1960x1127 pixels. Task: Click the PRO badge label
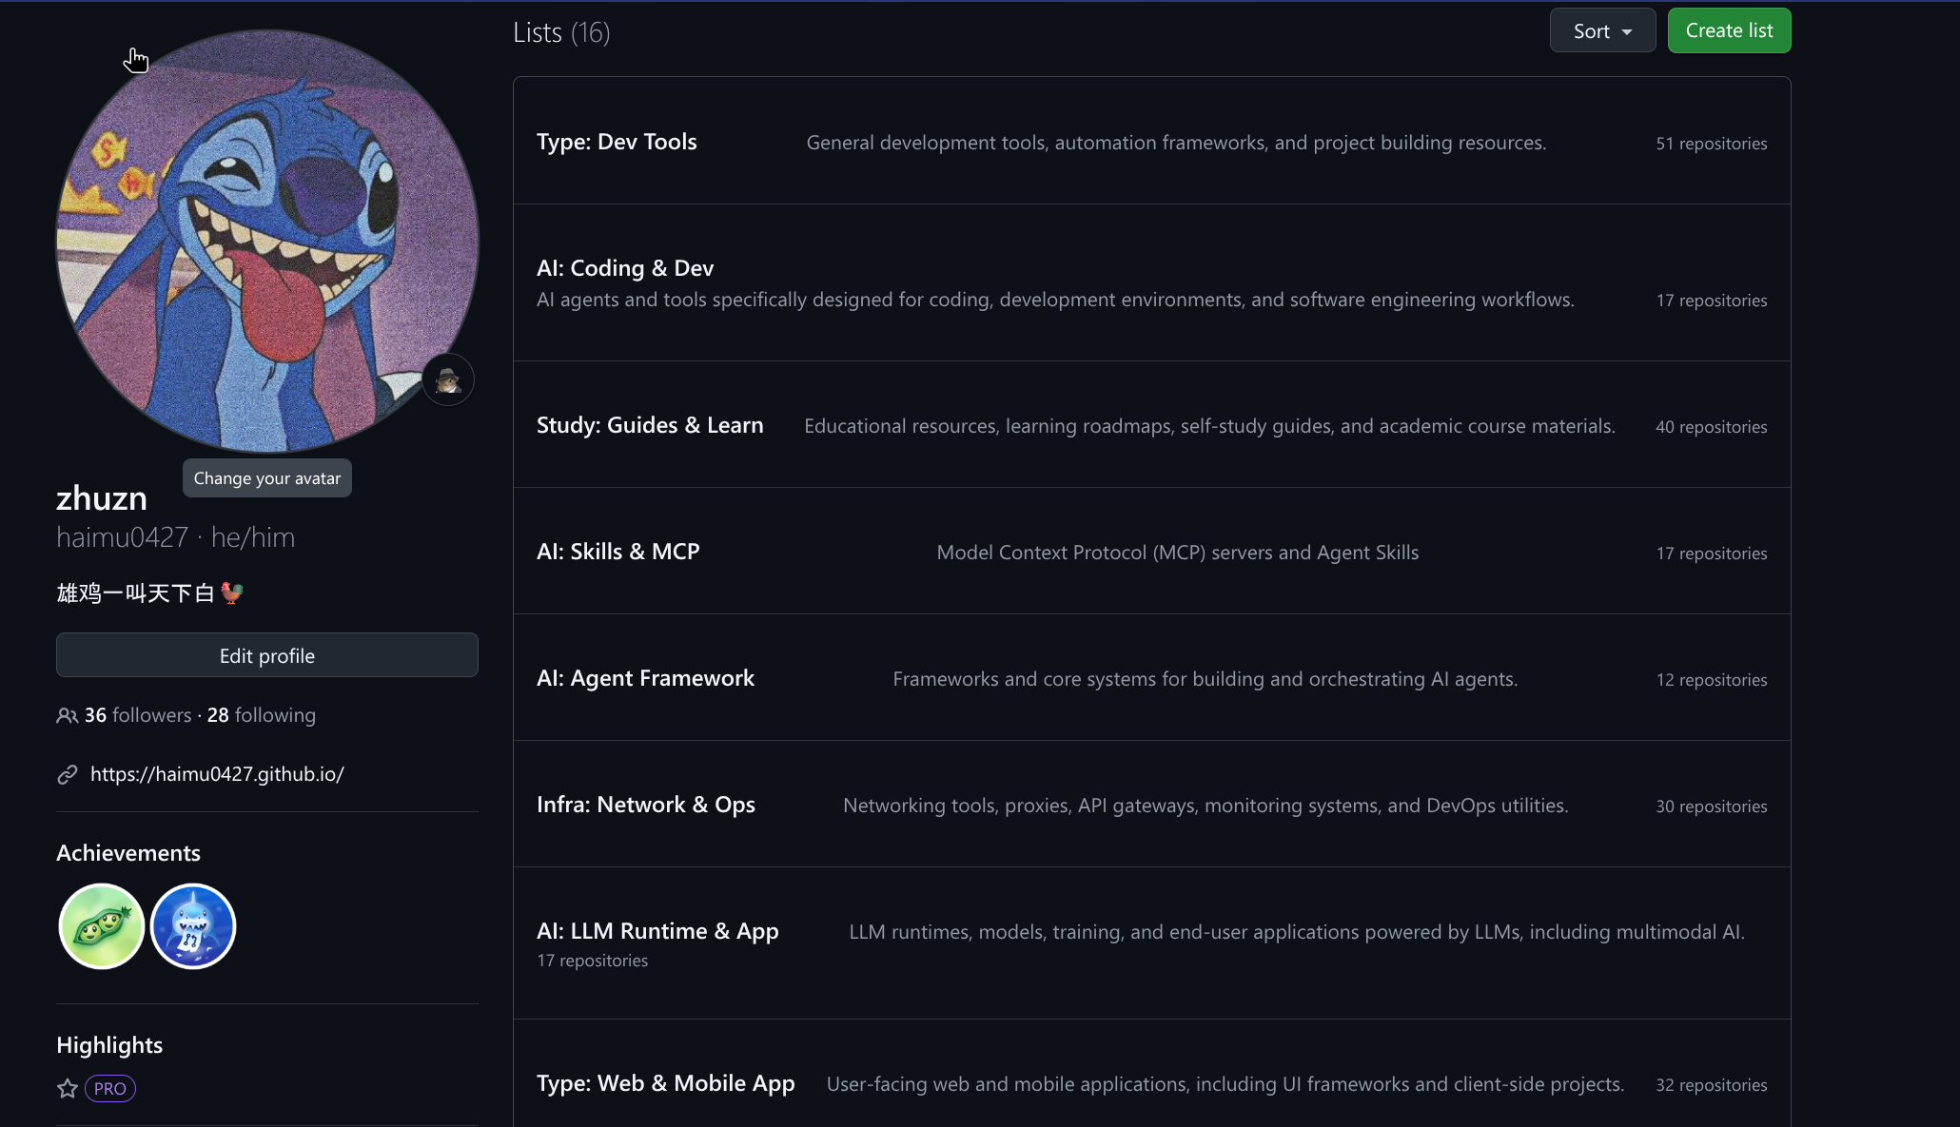click(110, 1088)
